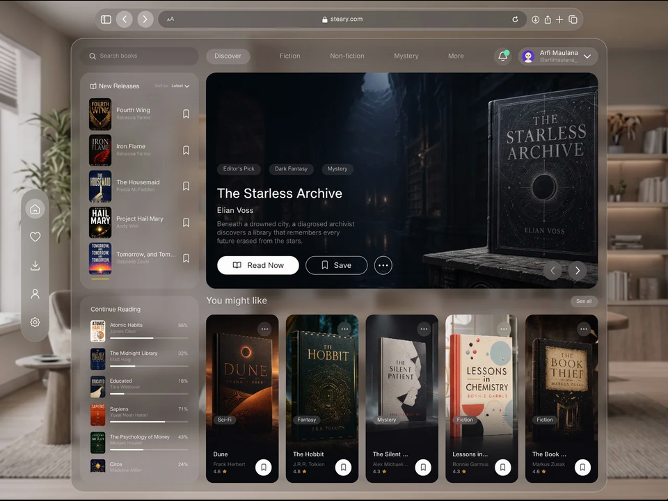This screenshot has height=501, width=668.
Task: Open the notifications bell
Action: [x=502, y=56]
